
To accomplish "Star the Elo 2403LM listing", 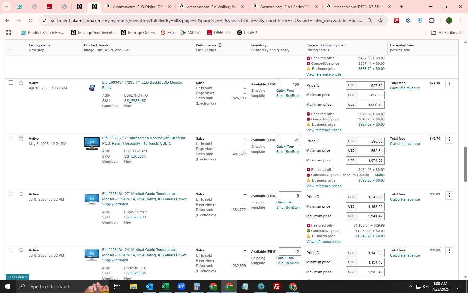I will tap(21, 250).
